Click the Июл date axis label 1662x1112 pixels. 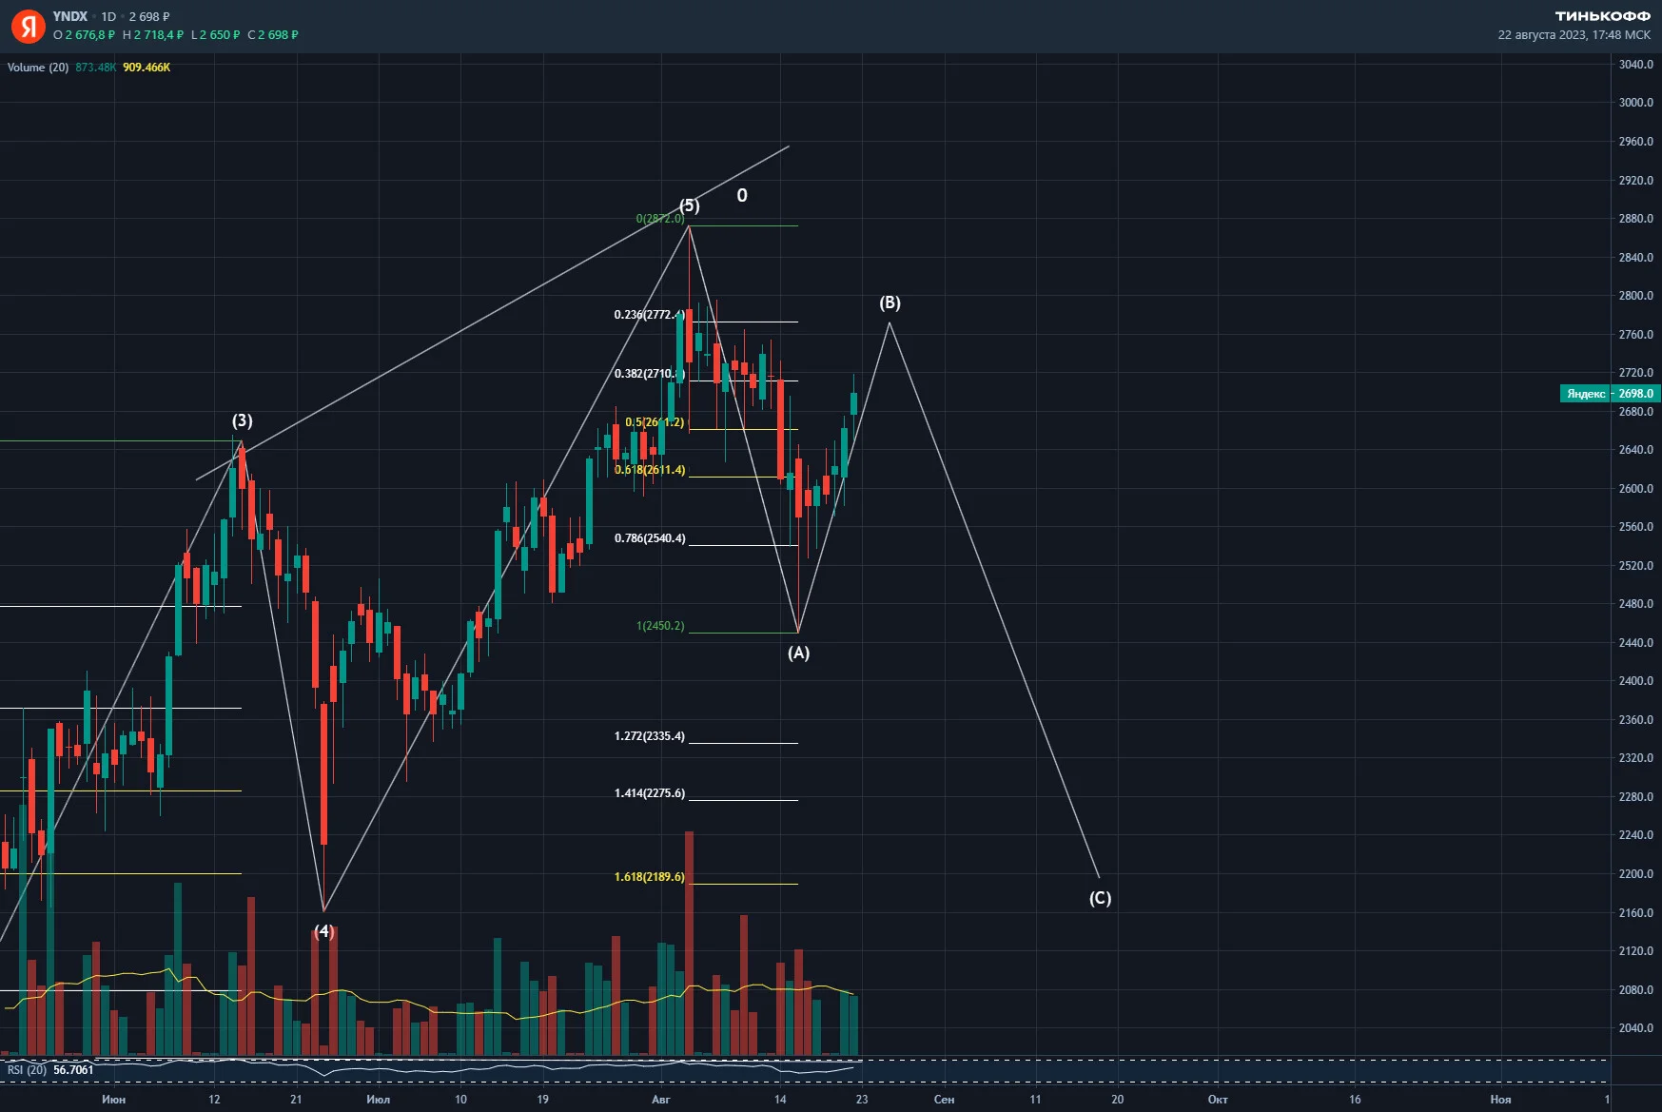[379, 1100]
